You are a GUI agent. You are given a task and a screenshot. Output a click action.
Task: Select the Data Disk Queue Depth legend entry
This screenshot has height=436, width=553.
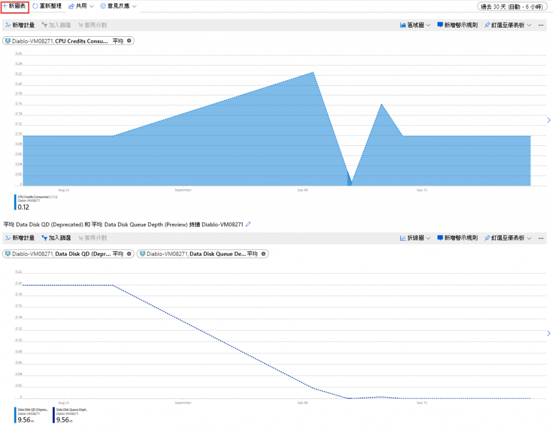pos(70,415)
